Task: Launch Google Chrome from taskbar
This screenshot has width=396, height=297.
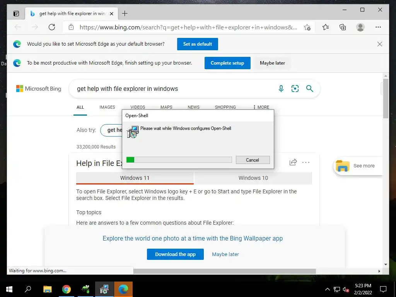Action: click(x=67, y=289)
